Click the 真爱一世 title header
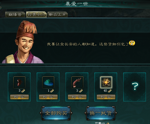Viewport: 150px width, 124px height. click(77, 4)
